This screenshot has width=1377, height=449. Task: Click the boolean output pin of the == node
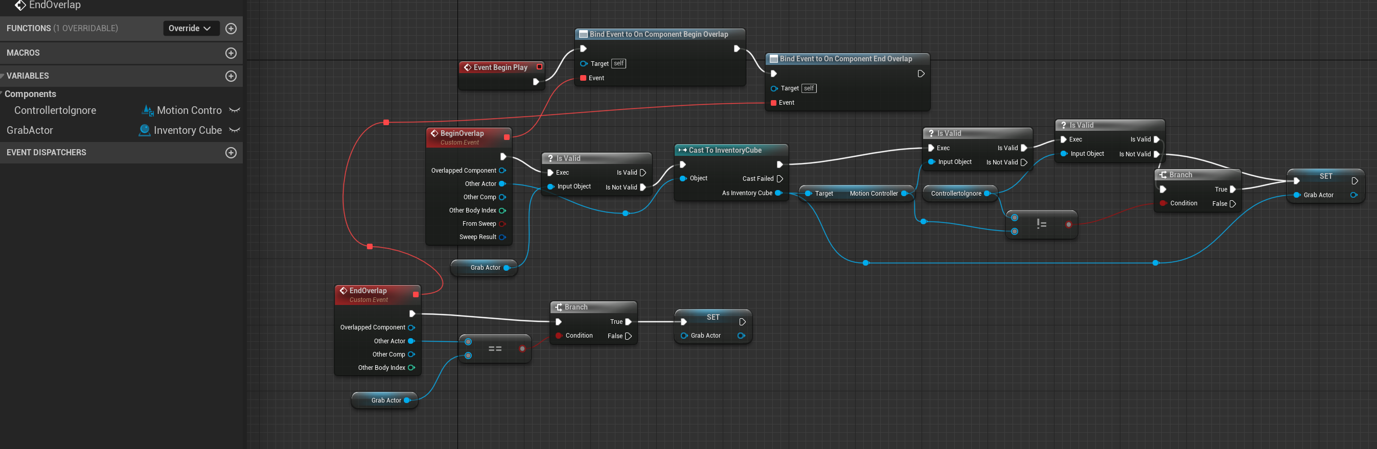coord(522,349)
